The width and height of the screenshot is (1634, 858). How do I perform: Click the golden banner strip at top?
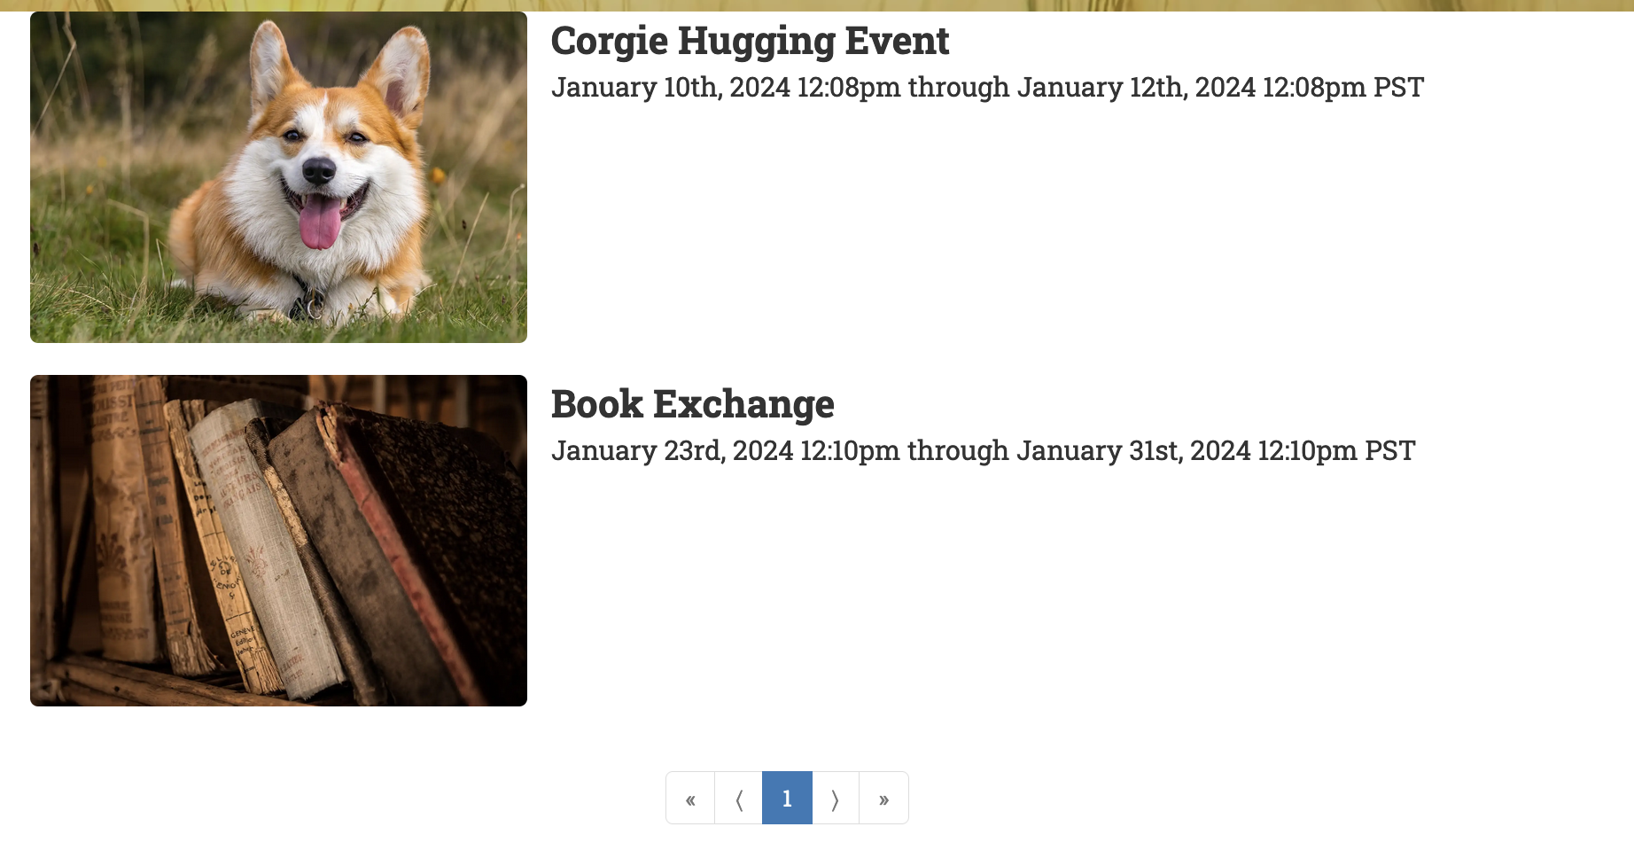pyautogui.click(x=817, y=5)
